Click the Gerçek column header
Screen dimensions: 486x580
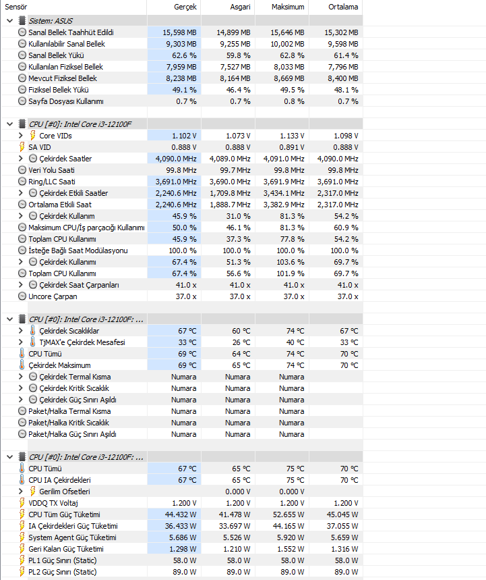pos(174,7)
